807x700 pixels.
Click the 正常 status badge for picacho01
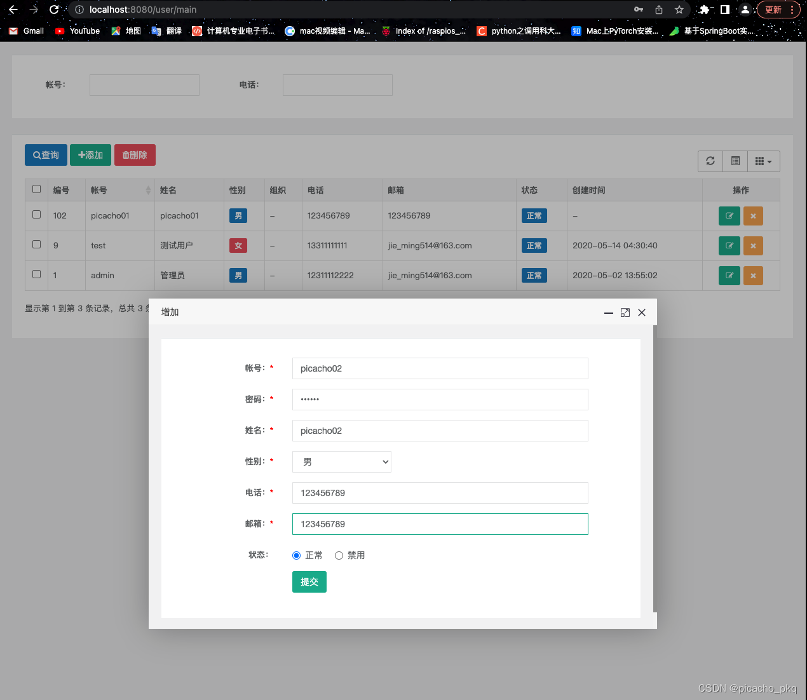534,216
